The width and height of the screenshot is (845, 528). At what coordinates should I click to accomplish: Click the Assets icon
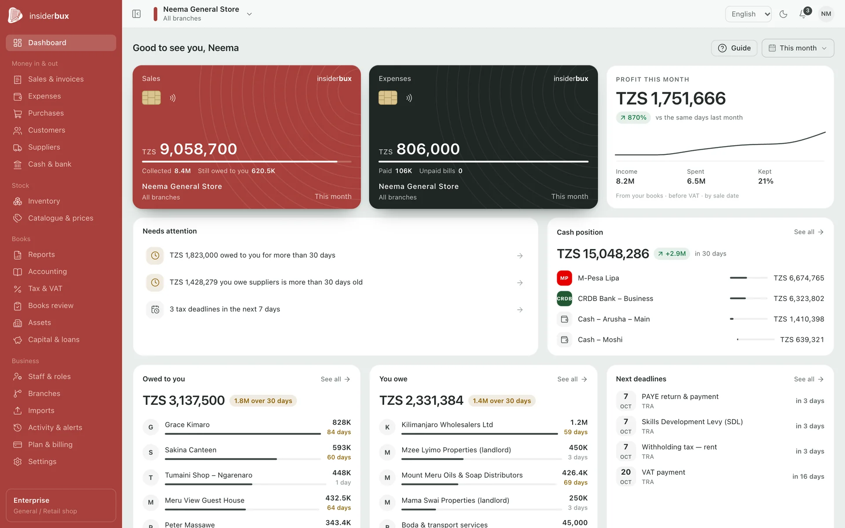(x=18, y=323)
